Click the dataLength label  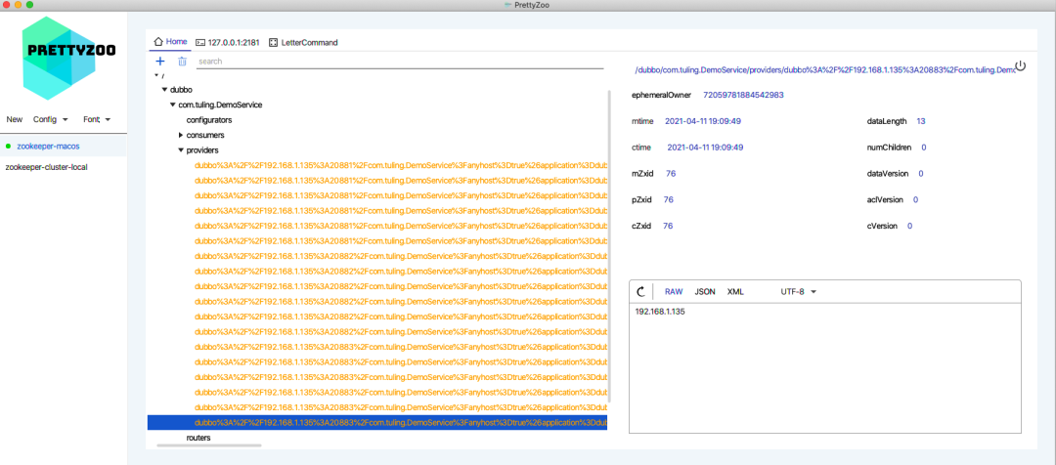tap(886, 121)
